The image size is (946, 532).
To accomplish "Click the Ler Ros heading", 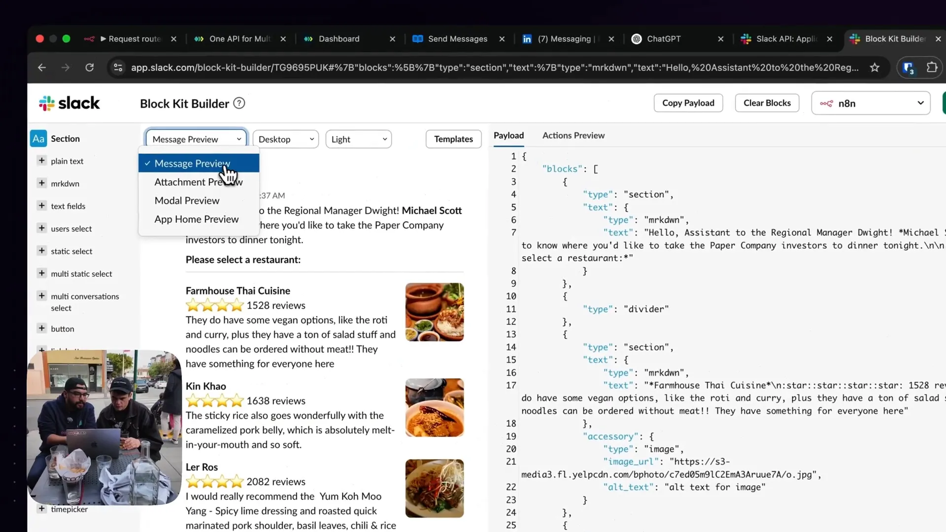I will (x=202, y=467).
